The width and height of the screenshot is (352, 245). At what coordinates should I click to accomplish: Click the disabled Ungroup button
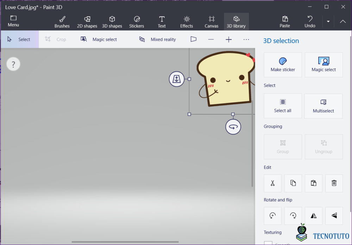point(324,147)
